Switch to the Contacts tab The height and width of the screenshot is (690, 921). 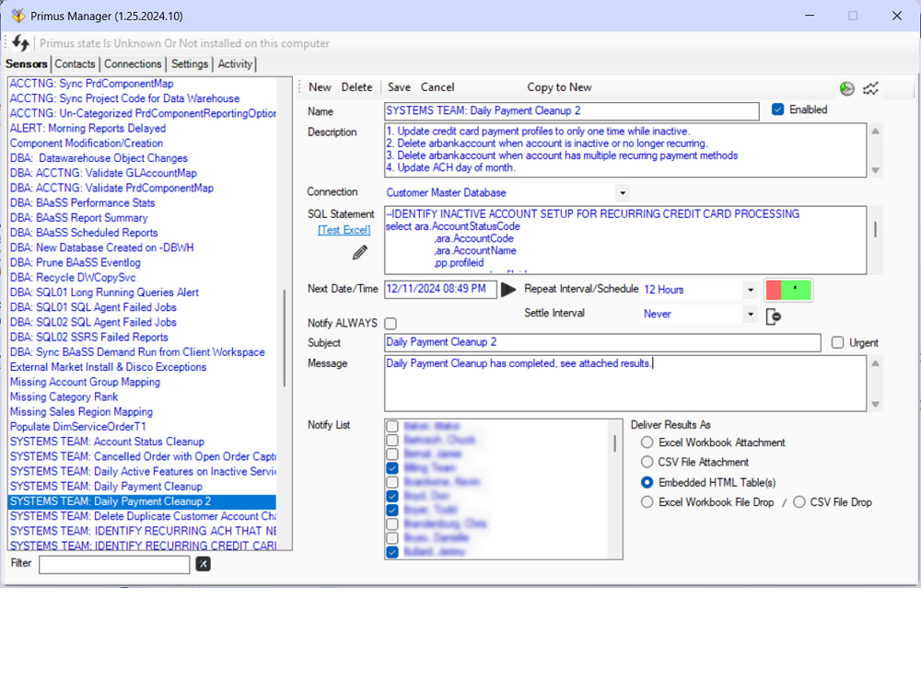click(x=75, y=64)
